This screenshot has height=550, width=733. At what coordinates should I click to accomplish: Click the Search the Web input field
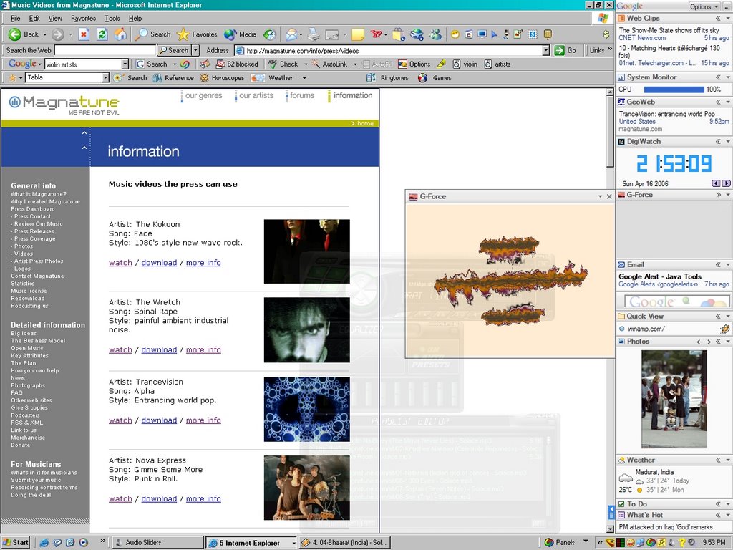(x=105, y=50)
